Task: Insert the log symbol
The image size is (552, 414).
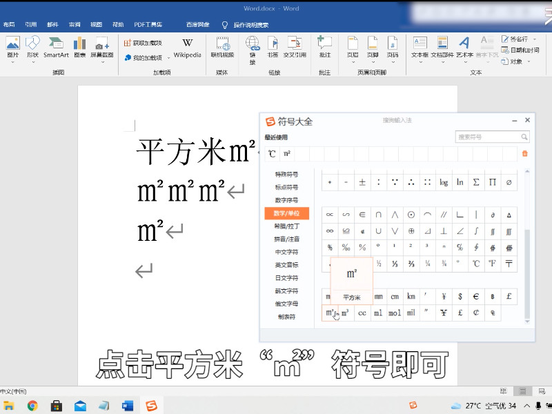Action: (444, 182)
